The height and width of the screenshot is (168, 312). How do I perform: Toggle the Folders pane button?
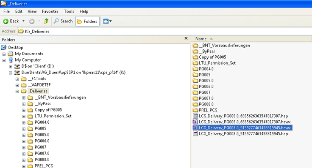coord(87,21)
